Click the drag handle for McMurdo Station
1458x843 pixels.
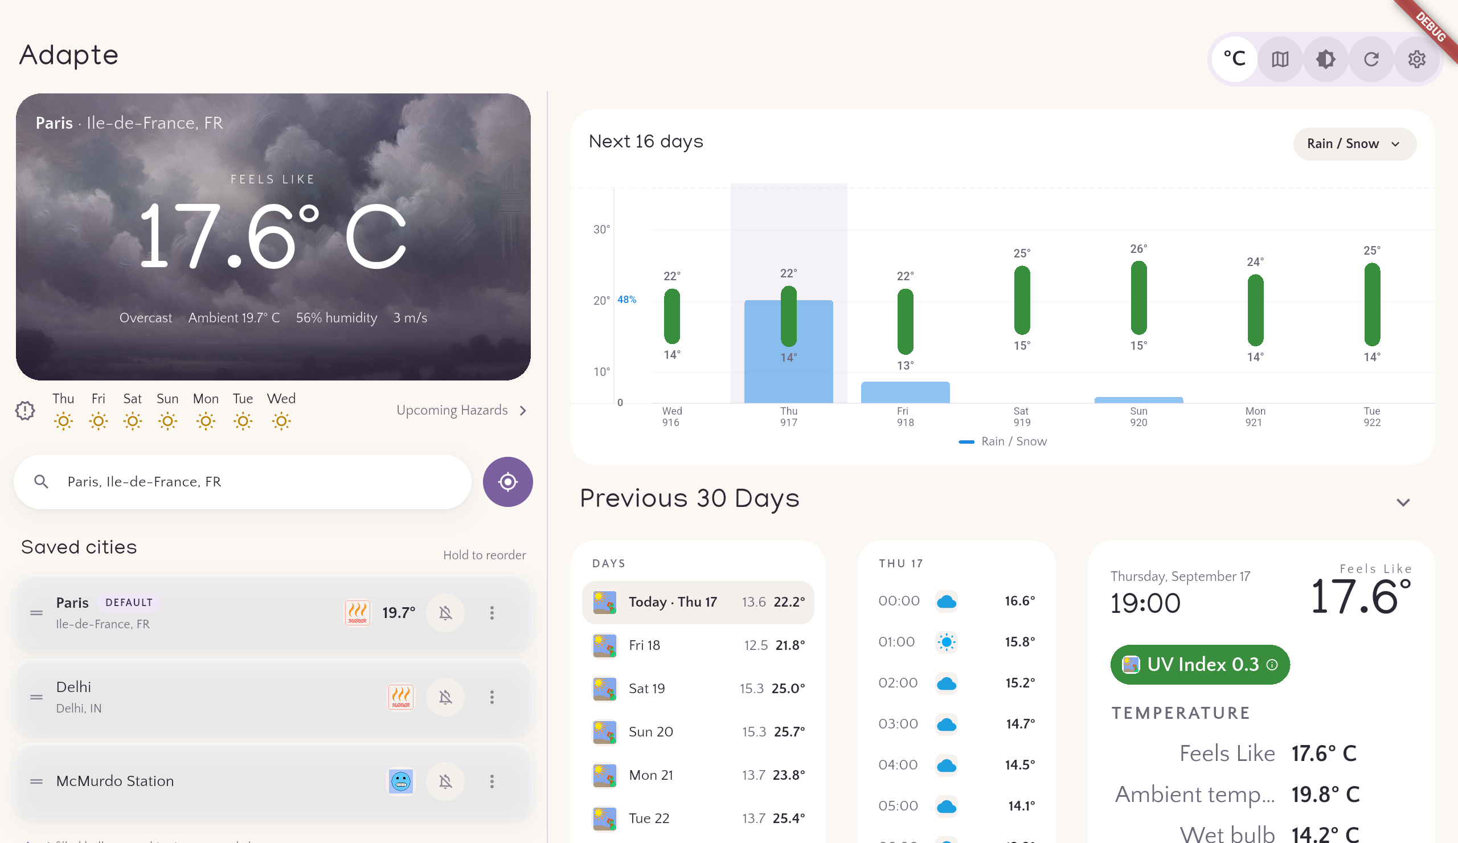click(36, 781)
